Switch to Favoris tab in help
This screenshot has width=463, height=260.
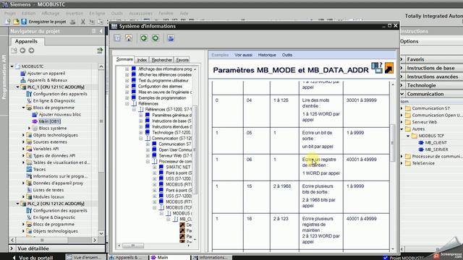coord(182,60)
